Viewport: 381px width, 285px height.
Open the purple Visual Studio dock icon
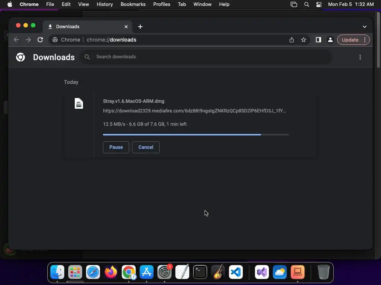[262, 272]
